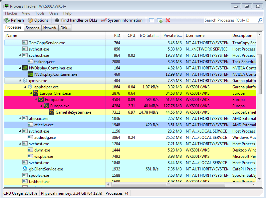Click the find window toolbar icon
266x198 pixels.
pos(151,20)
